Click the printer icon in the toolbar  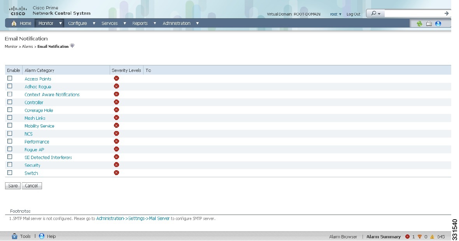tap(429, 24)
